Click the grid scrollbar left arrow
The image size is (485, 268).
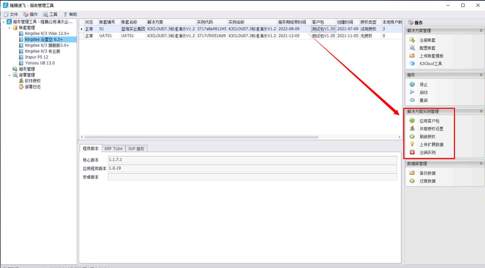[81, 137]
